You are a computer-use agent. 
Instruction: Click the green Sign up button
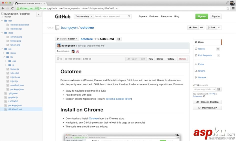(202, 16)
